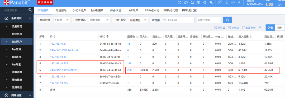The height and width of the screenshot is (98, 285).
Task: Switch to DHCP租户 tab
Action: pos(79,11)
